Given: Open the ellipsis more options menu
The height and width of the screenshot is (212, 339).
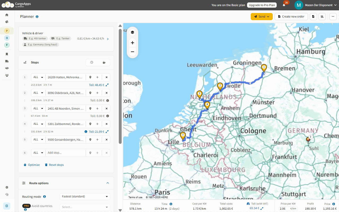Looking at the screenshot, I should [x=333, y=16].
